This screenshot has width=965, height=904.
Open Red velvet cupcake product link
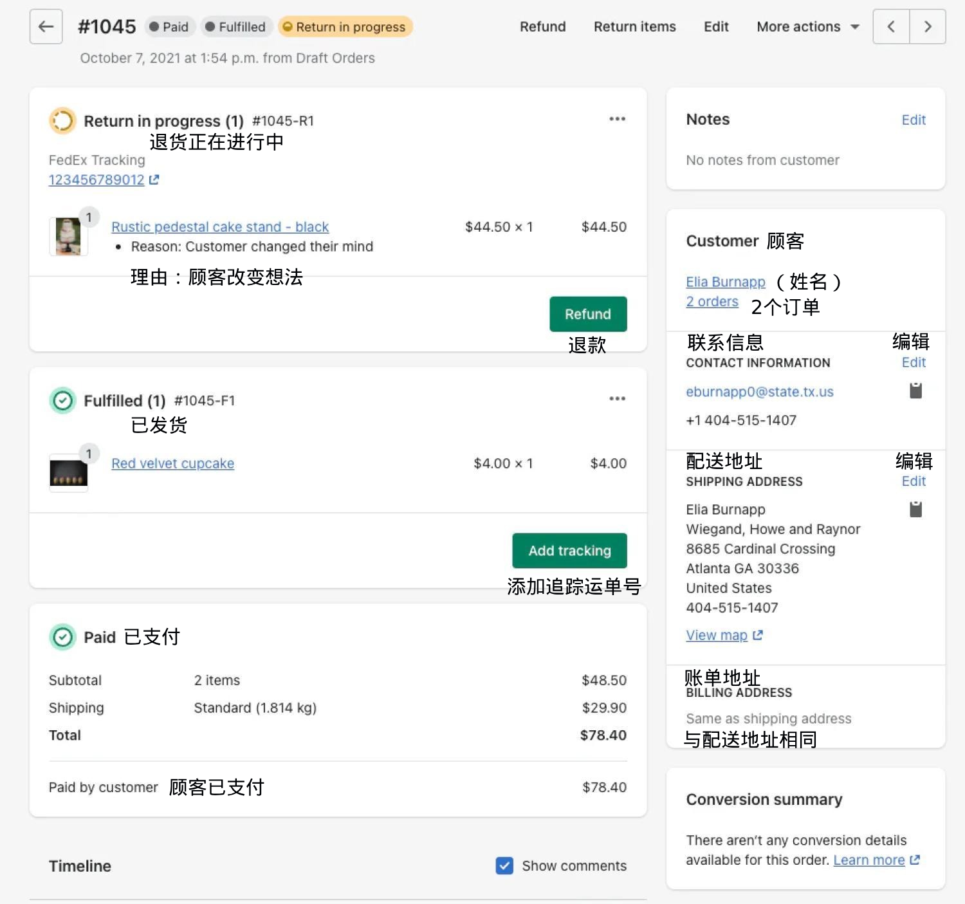click(172, 463)
